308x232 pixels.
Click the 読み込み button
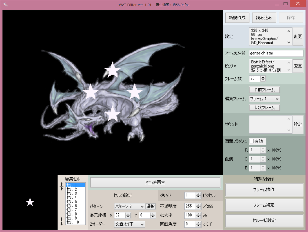click(x=264, y=18)
